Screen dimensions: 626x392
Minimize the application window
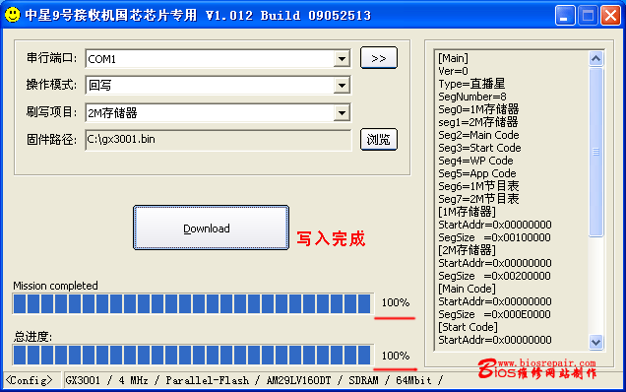[x=565, y=15]
